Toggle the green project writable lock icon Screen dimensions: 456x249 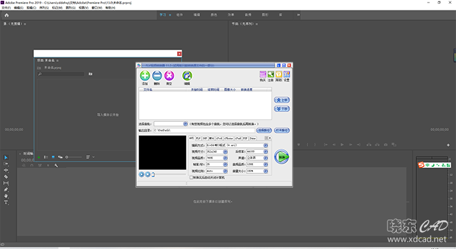(x=38, y=157)
